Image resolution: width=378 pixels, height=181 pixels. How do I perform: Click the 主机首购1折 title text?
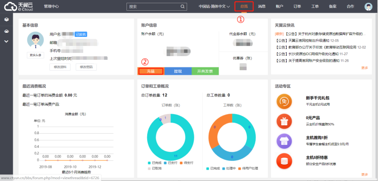pos(316,138)
